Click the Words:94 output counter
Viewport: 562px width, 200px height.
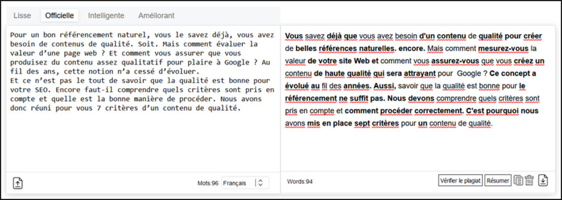point(300,182)
